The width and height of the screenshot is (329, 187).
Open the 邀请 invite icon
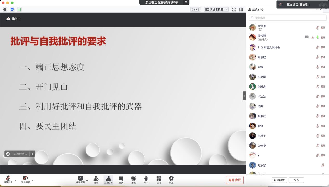point(96,180)
